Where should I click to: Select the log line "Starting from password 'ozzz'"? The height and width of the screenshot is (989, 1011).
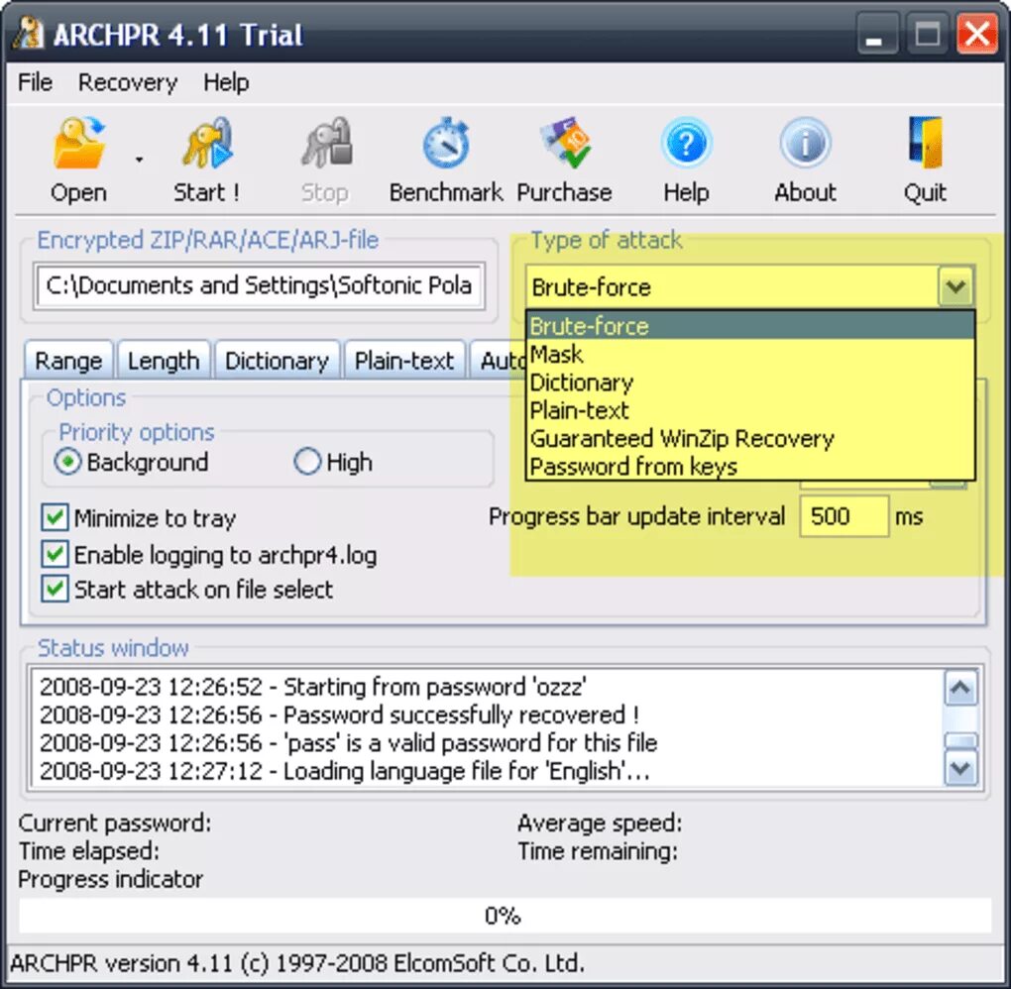pos(312,687)
